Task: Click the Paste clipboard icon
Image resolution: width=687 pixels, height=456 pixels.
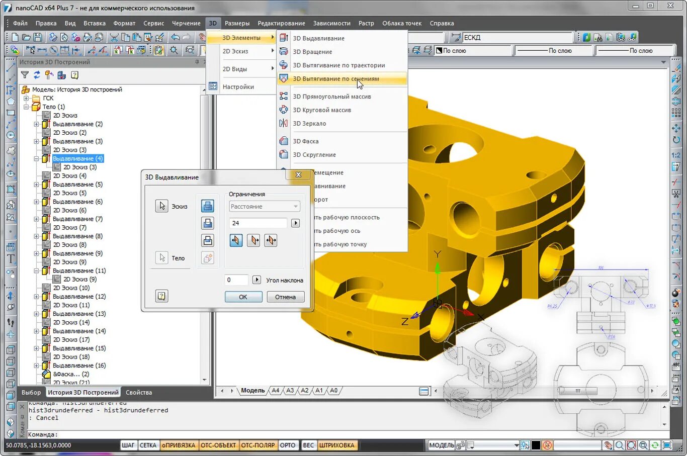Action: pyautogui.click(x=137, y=37)
